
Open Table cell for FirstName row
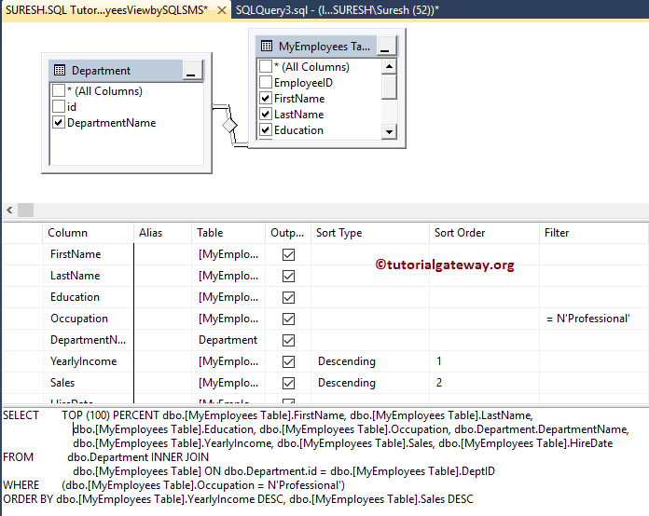[x=228, y=254]
